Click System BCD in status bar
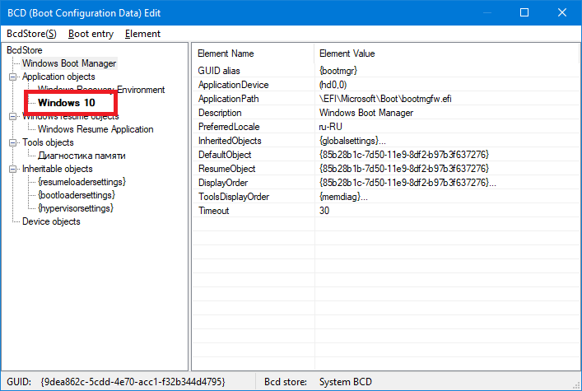Viewport: 582px width, 391px height. (346, 382)
